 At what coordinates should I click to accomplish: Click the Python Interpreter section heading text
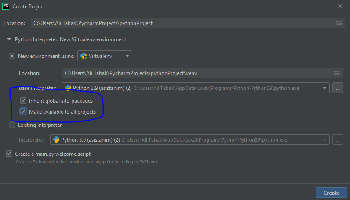(x=70, y=39)
